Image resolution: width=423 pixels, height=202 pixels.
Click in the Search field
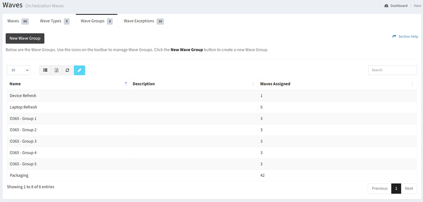click(392, 70)
